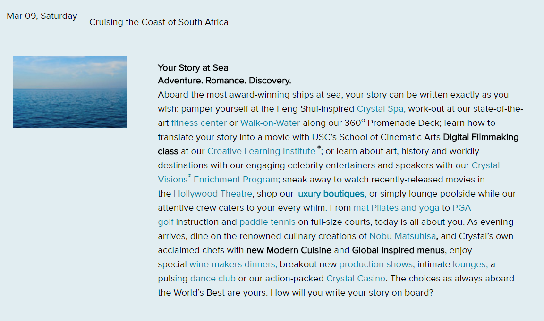Open the production shows link

tap(376, 264)
